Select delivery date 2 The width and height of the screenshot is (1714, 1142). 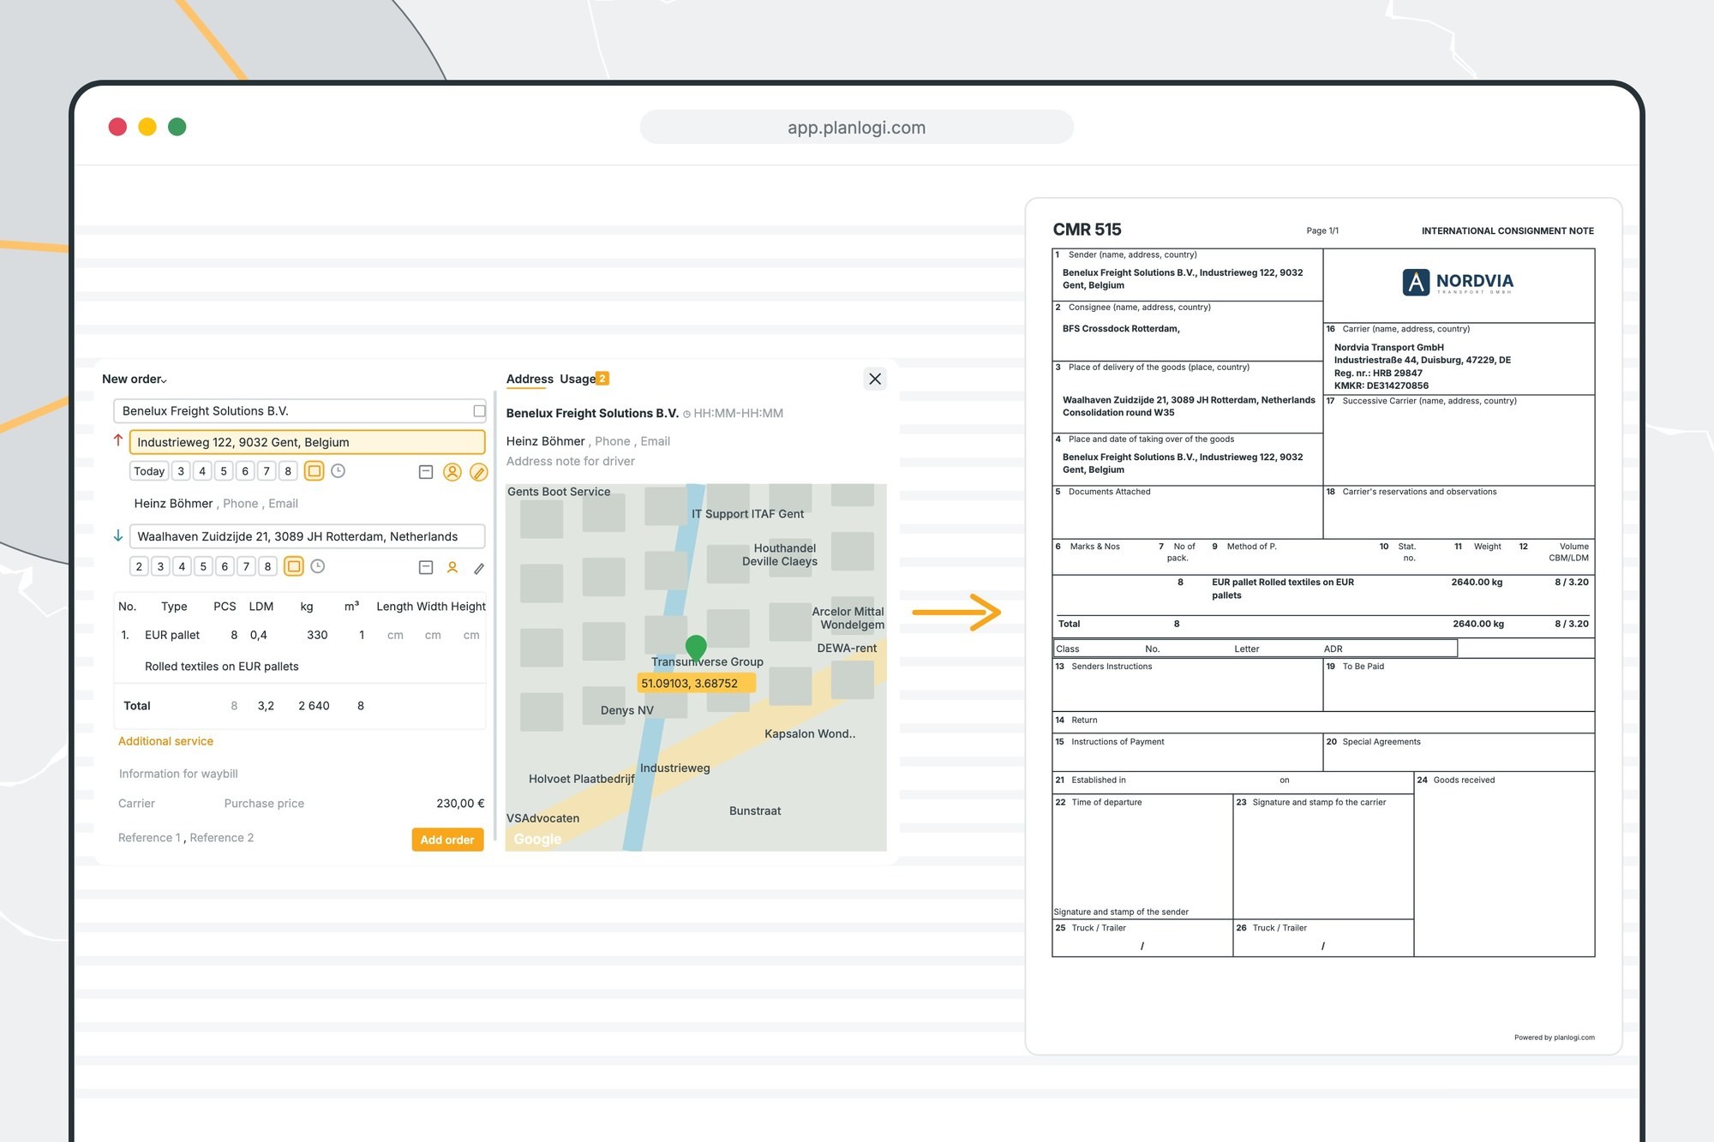139,566
